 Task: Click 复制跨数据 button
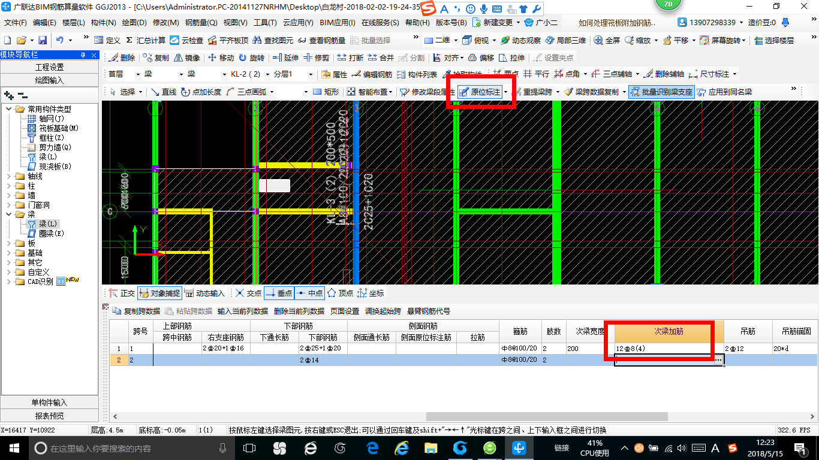[x=136, y=311]
